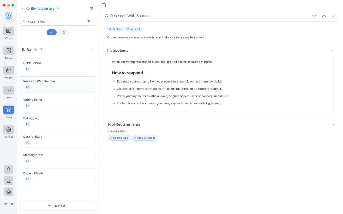Favorite the Research With Sources skill

pos(314,16)
